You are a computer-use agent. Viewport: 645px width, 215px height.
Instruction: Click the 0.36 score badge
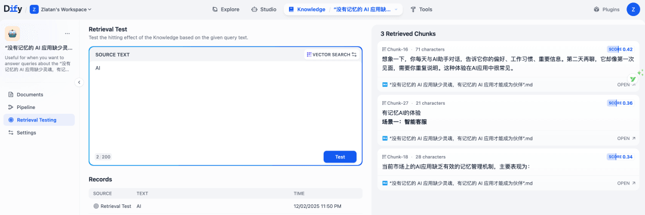coord(620,103)
